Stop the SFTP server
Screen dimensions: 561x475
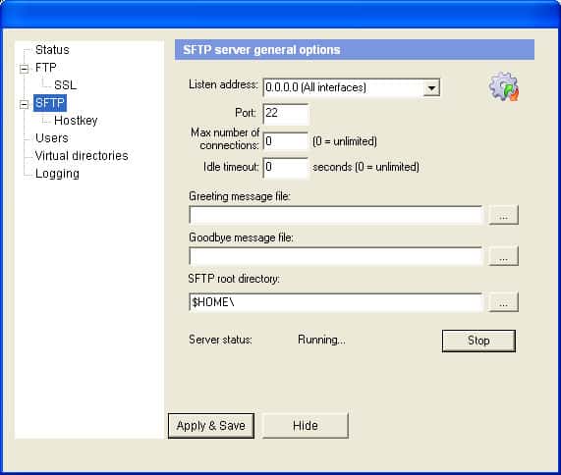(478, 341)
